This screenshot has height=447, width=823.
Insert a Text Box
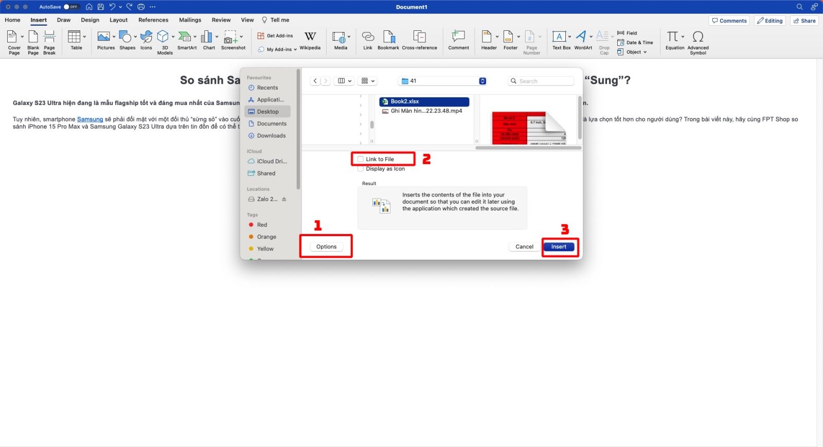(561, 40)
